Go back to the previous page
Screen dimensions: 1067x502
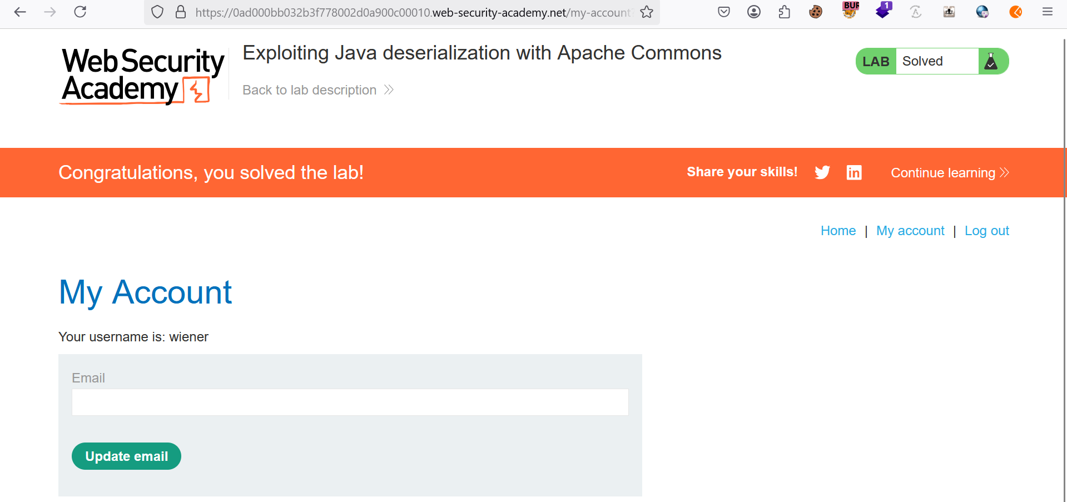20,12
